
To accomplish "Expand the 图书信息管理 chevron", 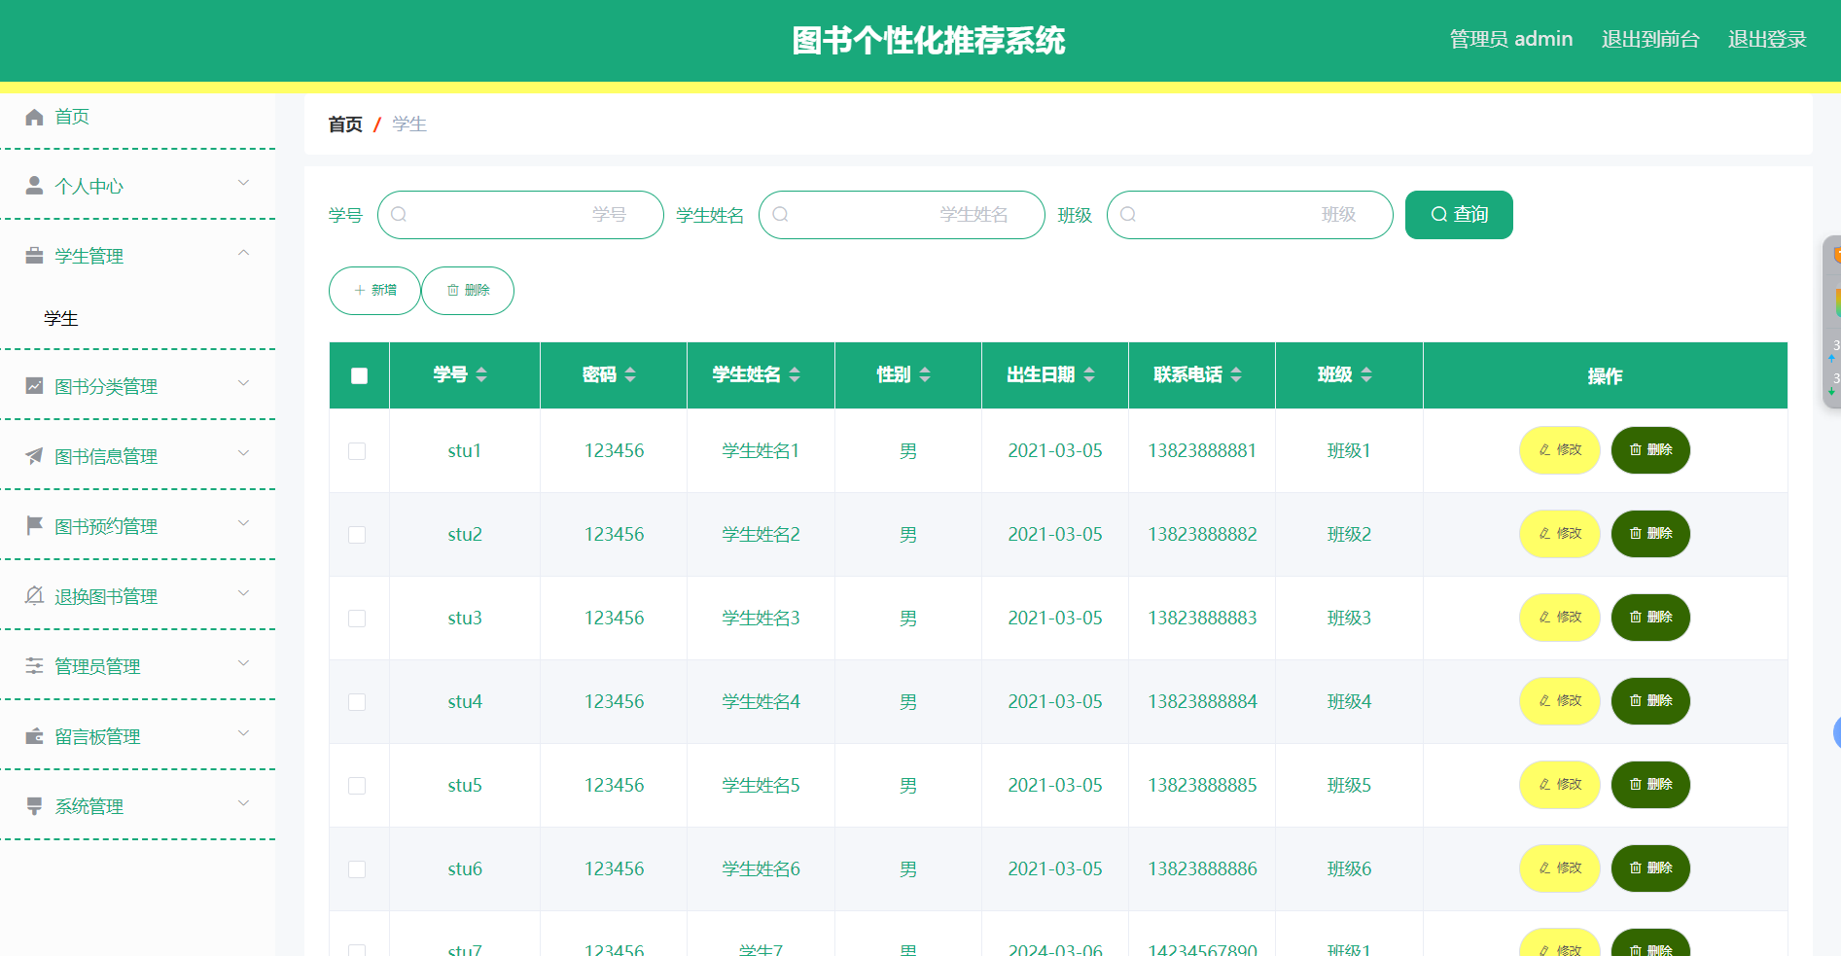I will (244, 453).
